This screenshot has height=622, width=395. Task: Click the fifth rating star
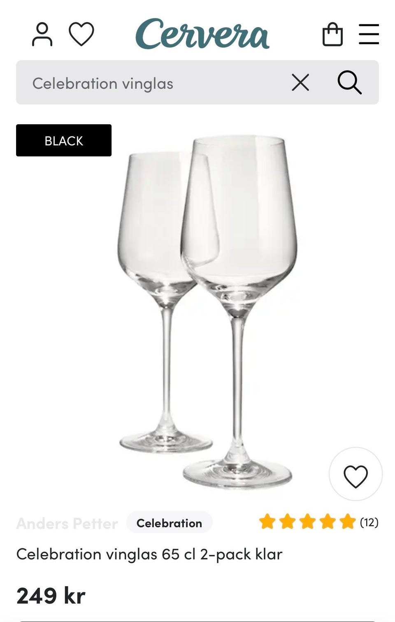click(348, 522)
